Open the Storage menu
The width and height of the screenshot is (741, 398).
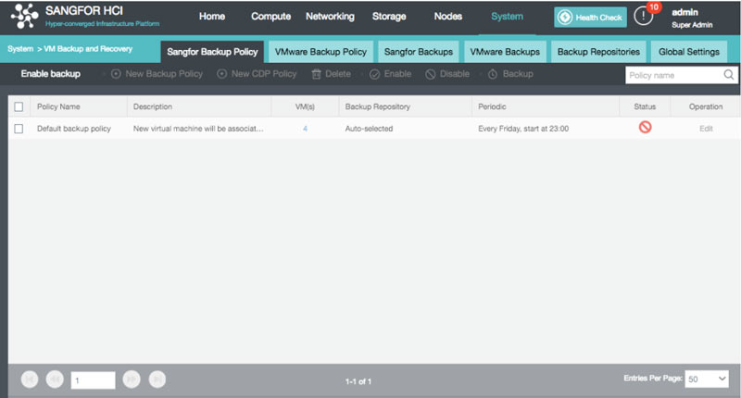389,17
